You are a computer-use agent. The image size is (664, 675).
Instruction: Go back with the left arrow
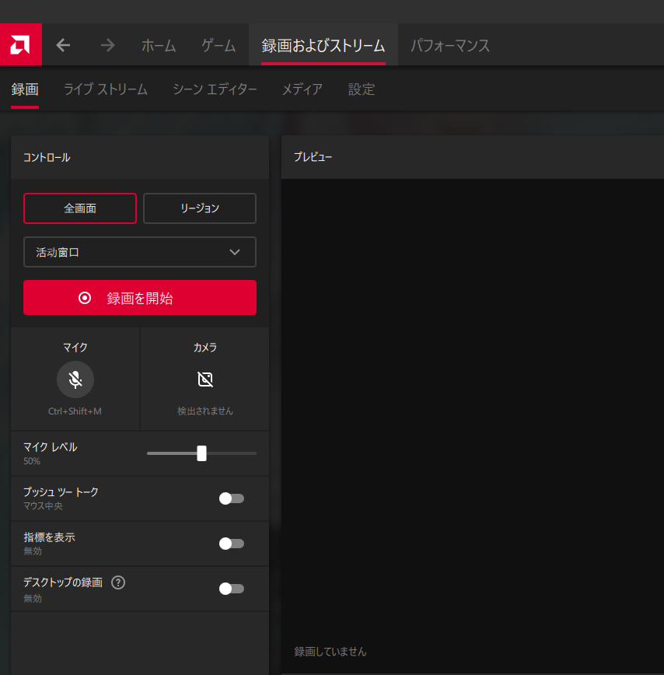point(64,45)
